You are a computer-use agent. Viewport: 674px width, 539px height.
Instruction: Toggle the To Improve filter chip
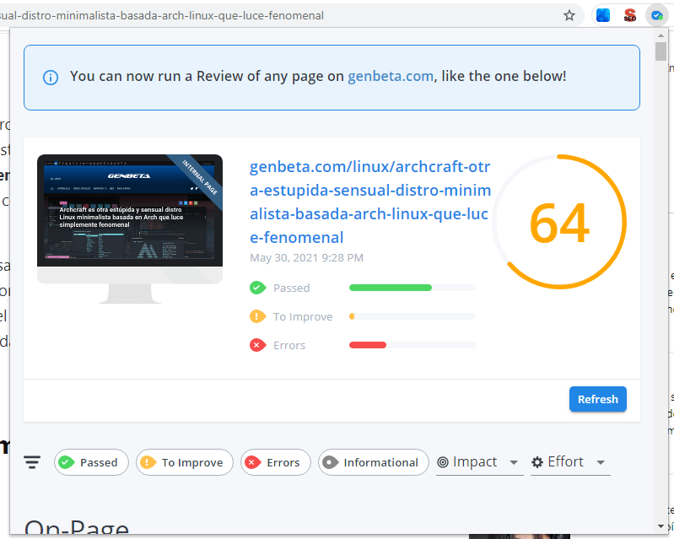pyautogui.click(x=185, y=462)
